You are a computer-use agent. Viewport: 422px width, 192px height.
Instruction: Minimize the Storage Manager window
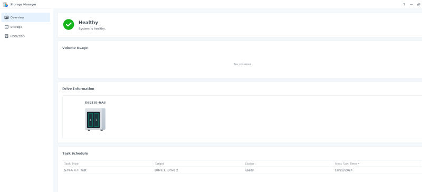coord(411,5)
